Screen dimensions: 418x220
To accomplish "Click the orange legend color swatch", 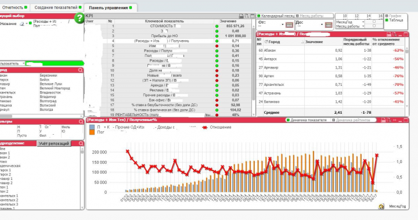I will click(x=92, y=132).
